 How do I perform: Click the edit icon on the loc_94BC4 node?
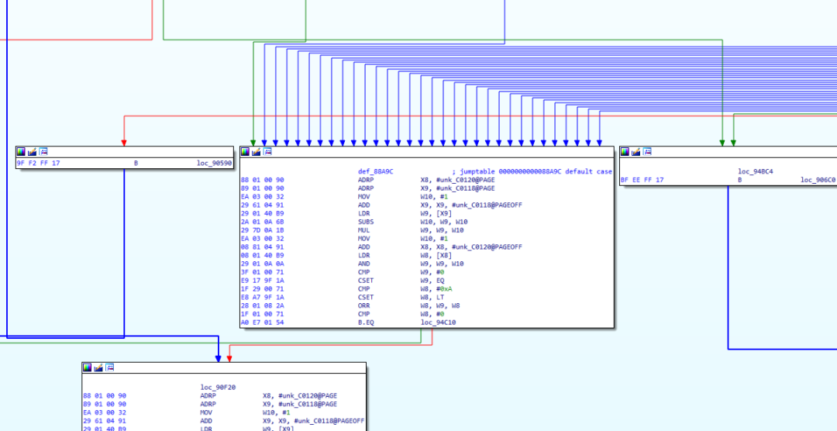tap(636, 152)
